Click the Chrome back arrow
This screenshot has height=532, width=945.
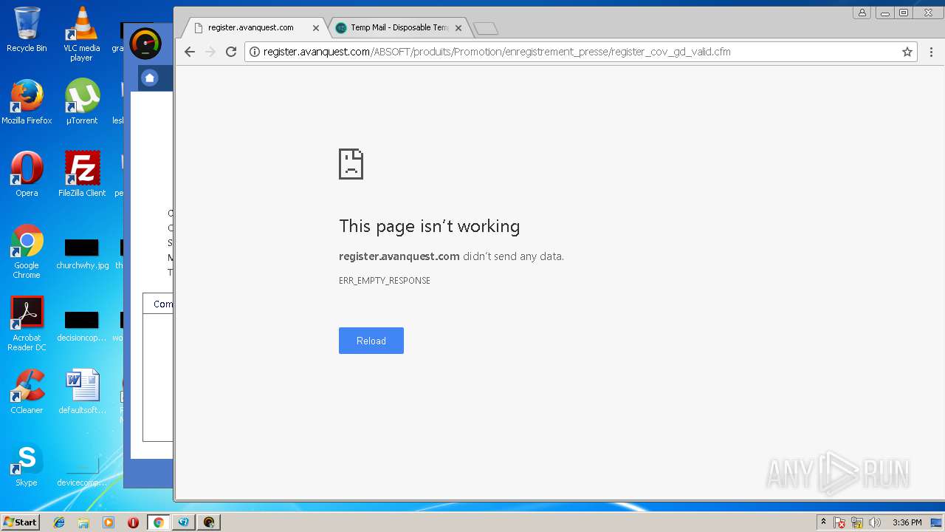click(190, 52)
